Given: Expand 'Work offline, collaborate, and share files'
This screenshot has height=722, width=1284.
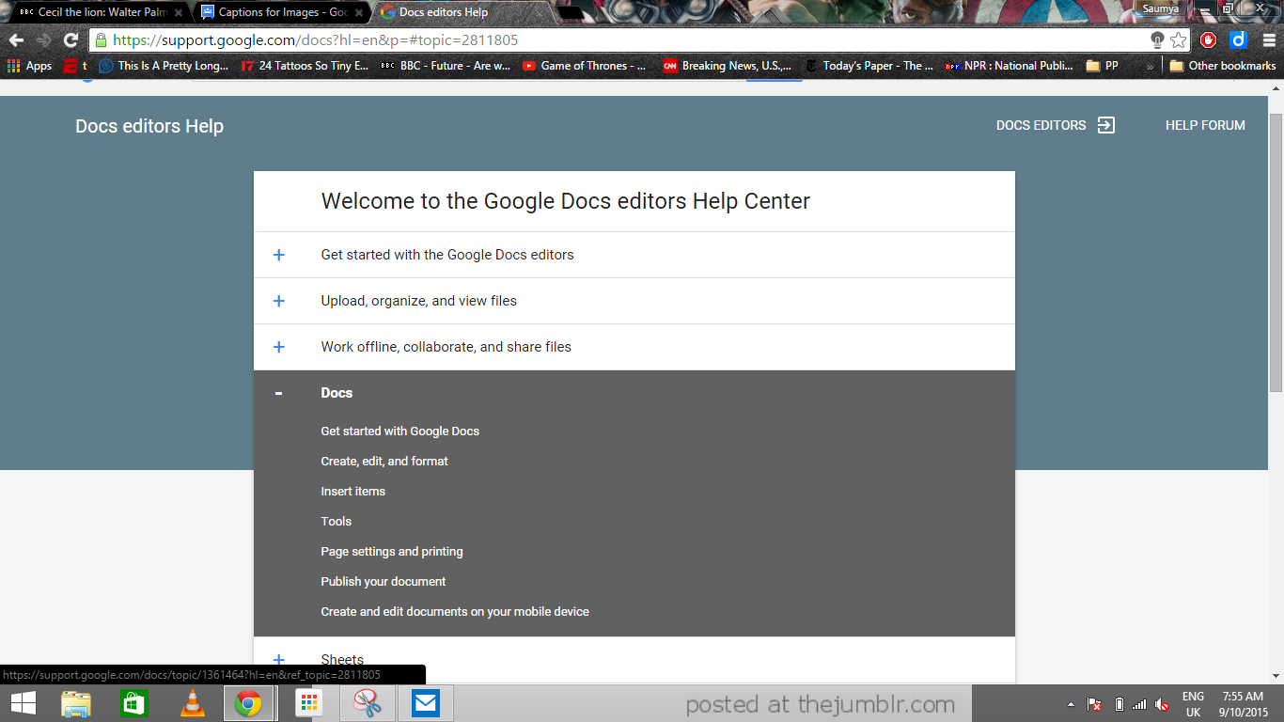Looking at the screenshot, I should [634, 347].
